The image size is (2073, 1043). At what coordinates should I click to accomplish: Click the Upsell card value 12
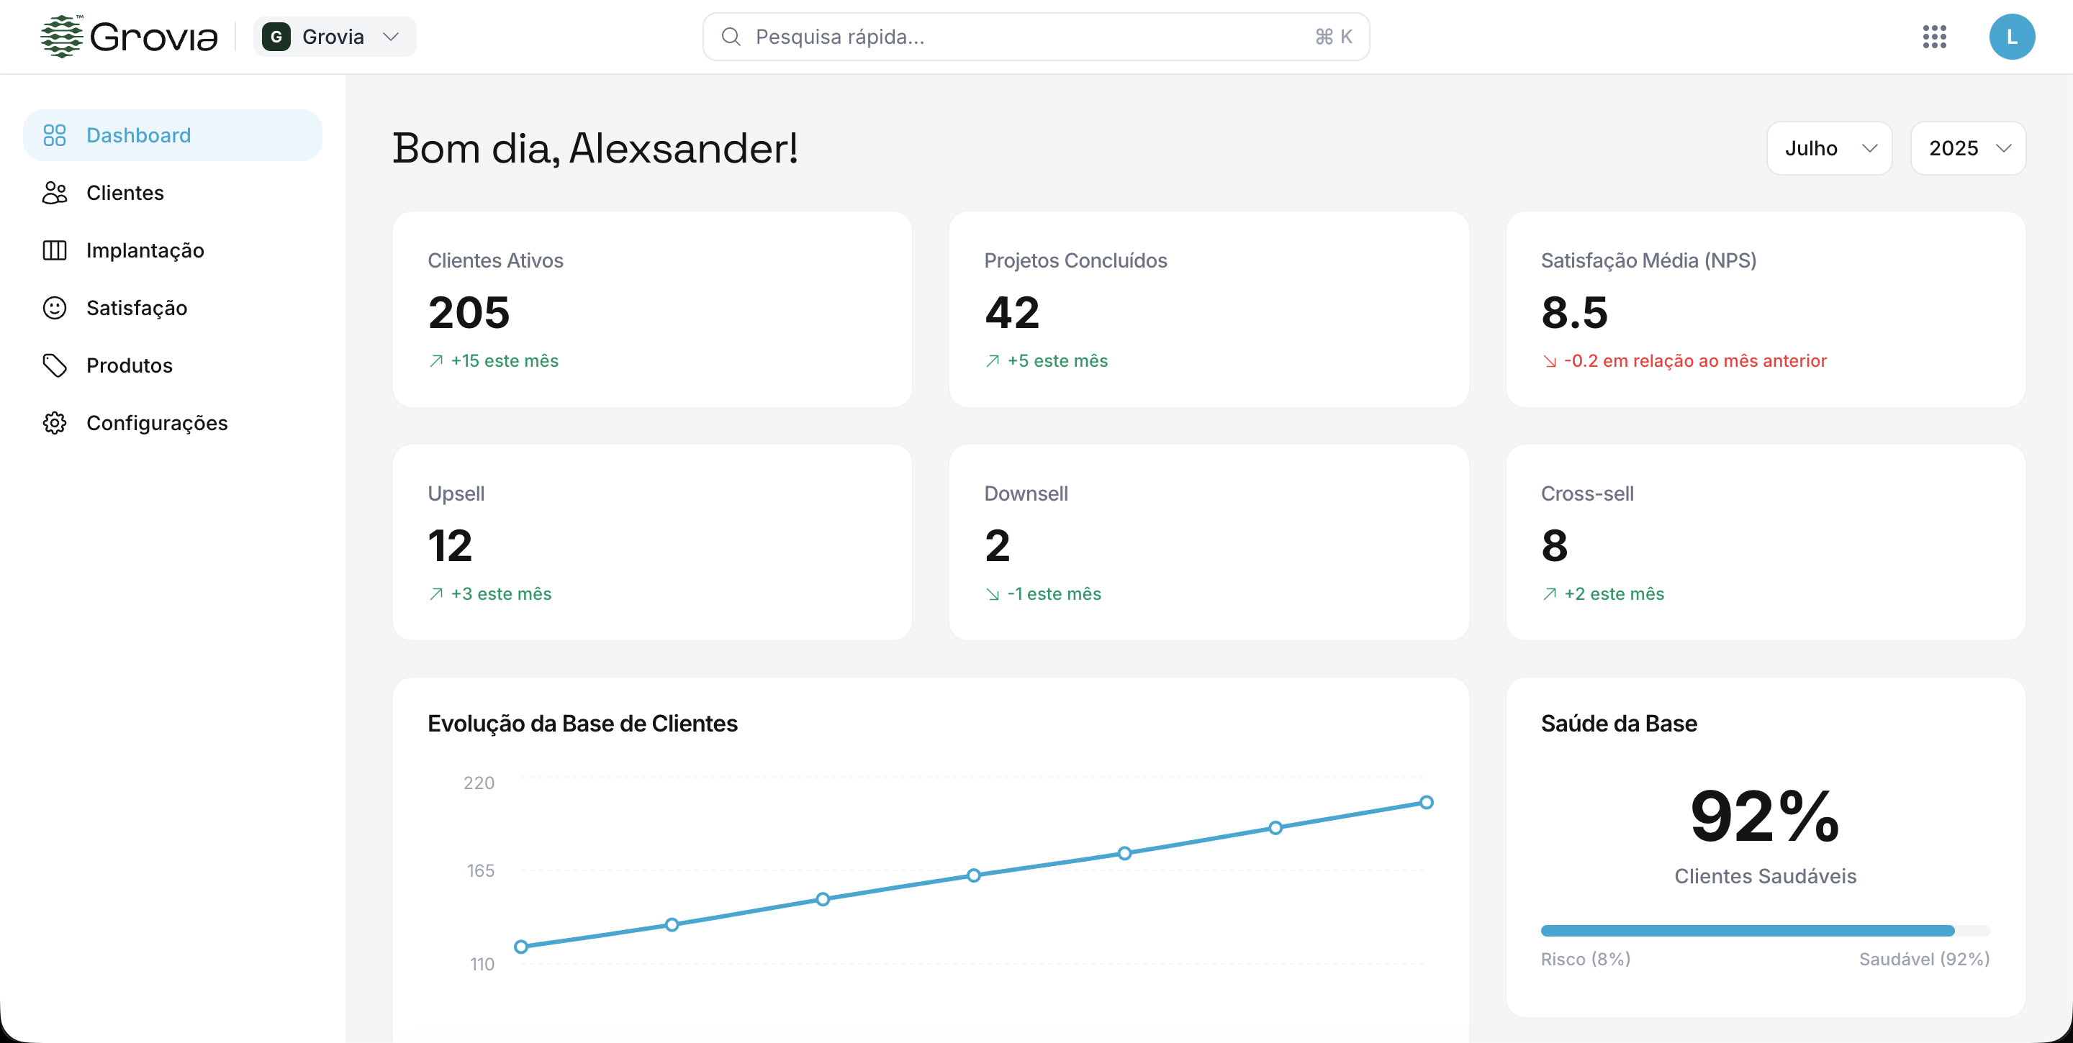coord(450,545)
